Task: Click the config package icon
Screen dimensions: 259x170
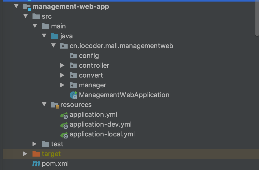Action: [x=73, y=56]
